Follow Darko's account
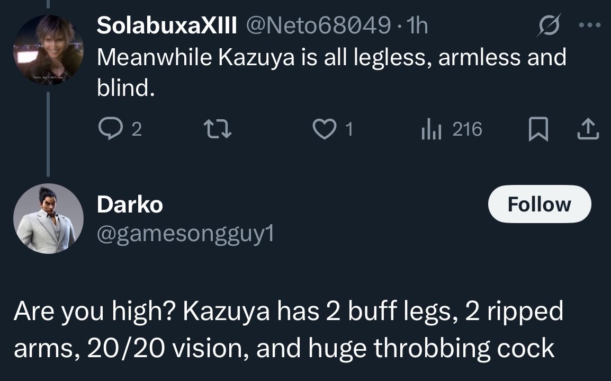Image resolution: width=611 pixels, height=381 pixels. (540, 204)
